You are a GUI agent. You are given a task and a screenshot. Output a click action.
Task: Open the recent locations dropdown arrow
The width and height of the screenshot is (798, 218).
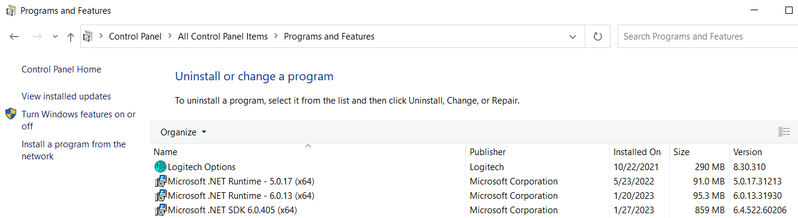pyautogui.click(x=55, y=37)
